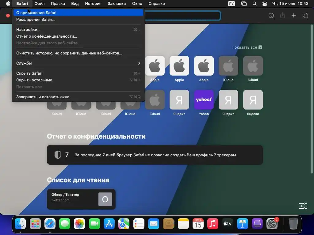Open the Обзор / Твиттер reading list item
This screenshot has width=314, height=235.
pyautogui.click(x=81, y=199)
